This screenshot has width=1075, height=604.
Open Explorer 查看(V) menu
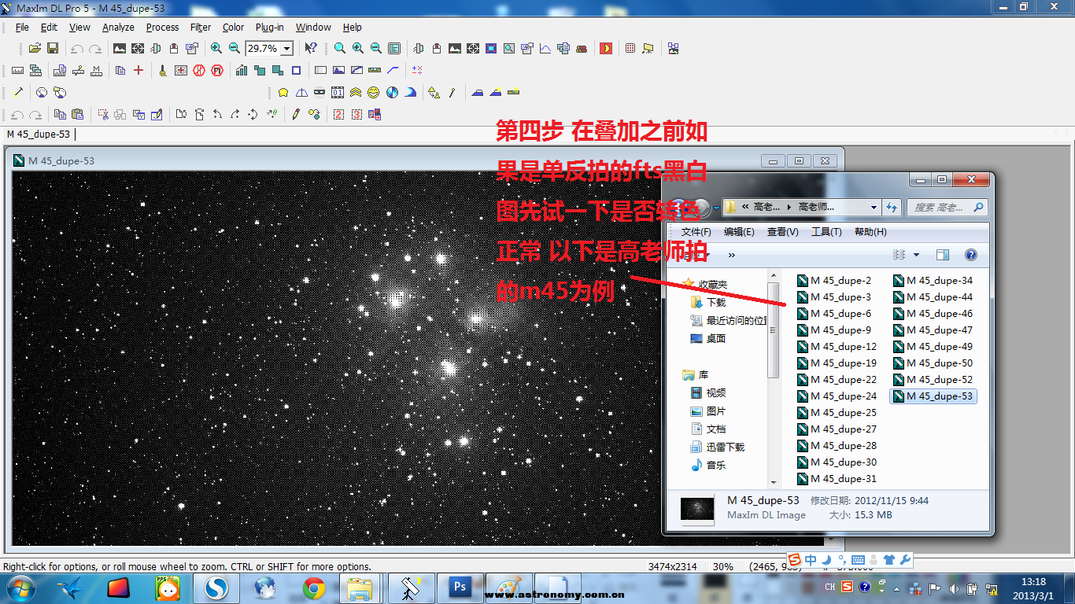coord(782,231)
